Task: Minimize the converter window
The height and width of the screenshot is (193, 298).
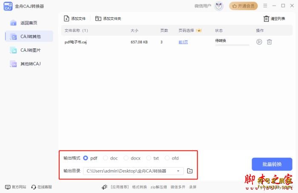Action: coord(274,6)
